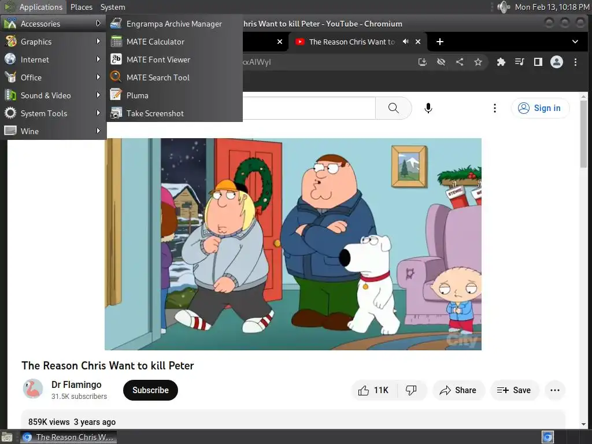Start MATE Search Tool

click(174, 77)
